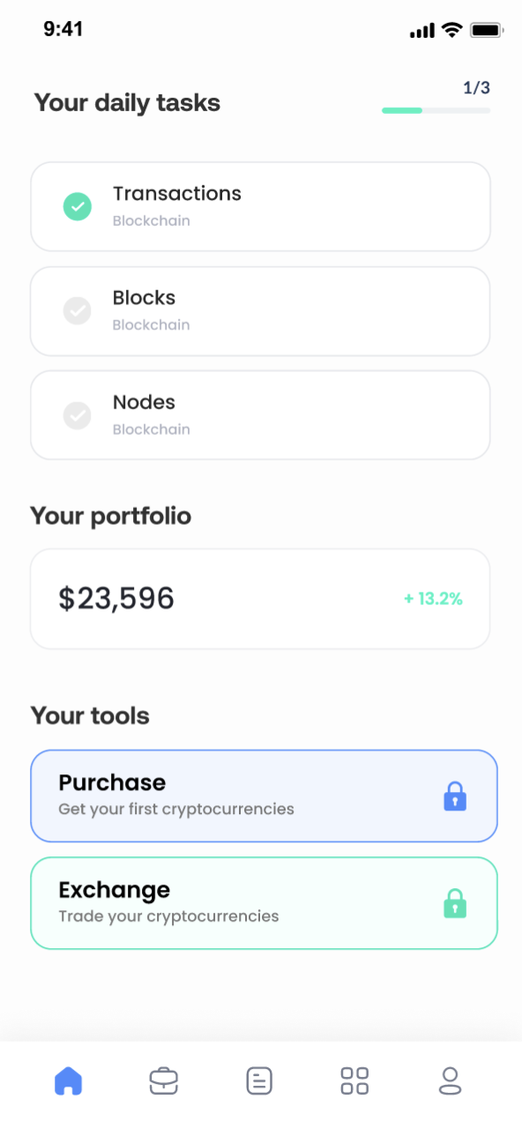The height and width of the screenshot is (1136, 522).
Task: Switch to the profile tab
Action: click(450, 1080)
